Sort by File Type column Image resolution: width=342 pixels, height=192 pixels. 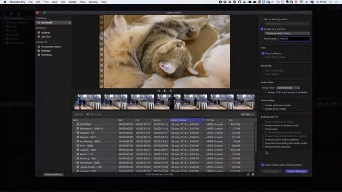click(x=216, y=120)
